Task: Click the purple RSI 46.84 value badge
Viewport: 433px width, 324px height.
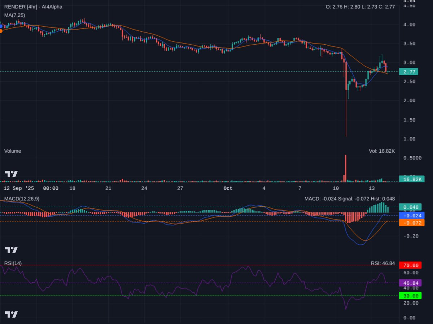Action: tap(410, 283)
